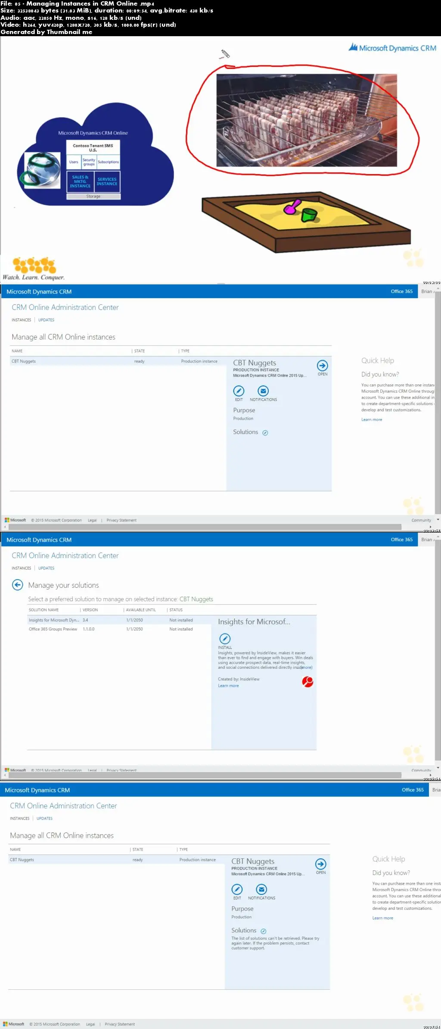Click the Solutions edit pencil in second frame

tap(265, 433)
